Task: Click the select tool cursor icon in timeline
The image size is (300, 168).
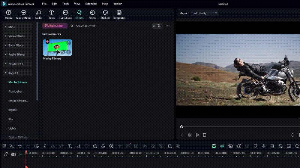Action: pos(11,146)
